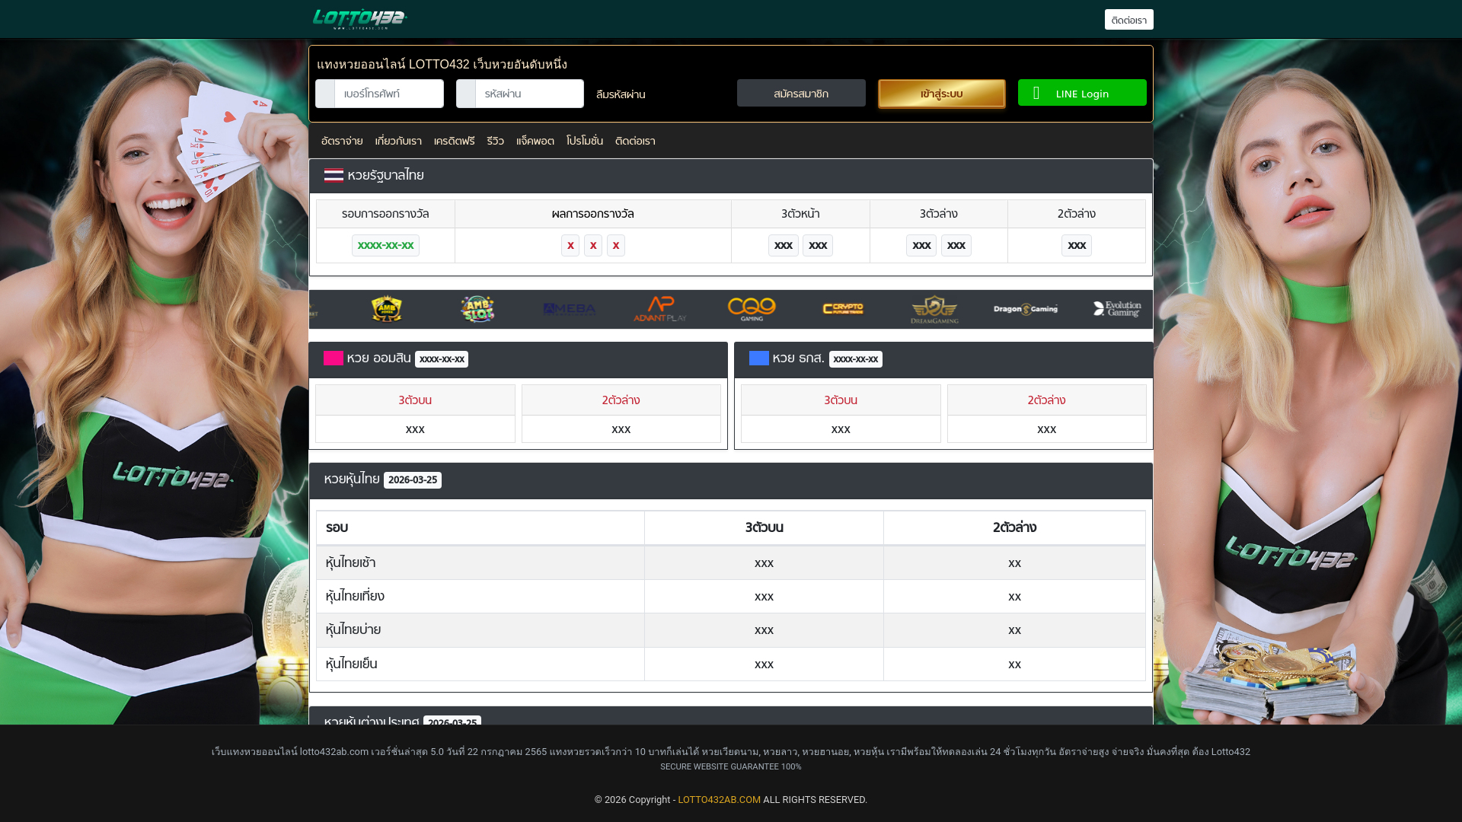Click the หุ้นไทยเช้า row label

tap(350, 562)
